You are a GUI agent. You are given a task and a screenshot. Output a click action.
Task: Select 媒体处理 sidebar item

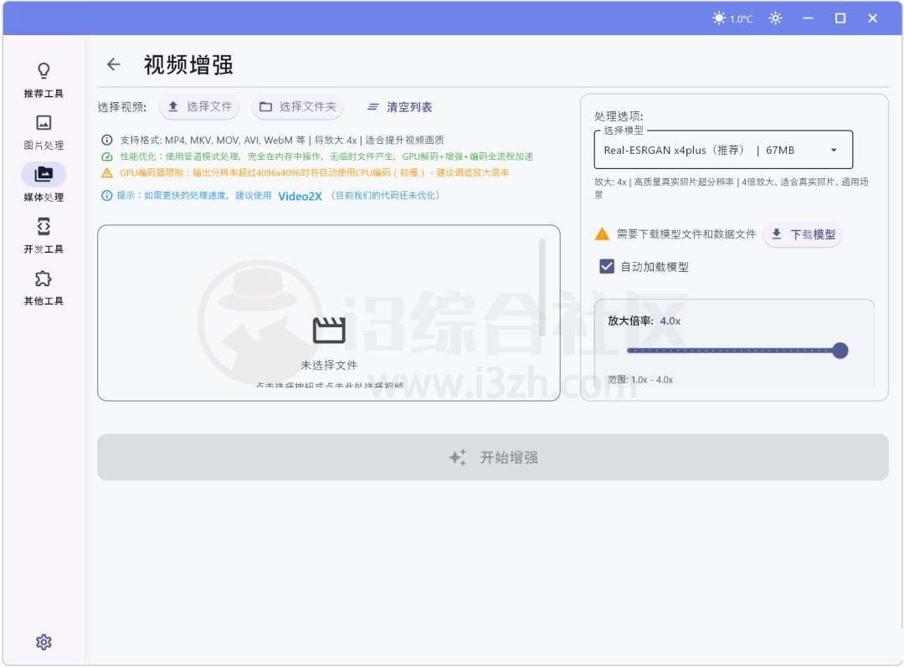44,183
